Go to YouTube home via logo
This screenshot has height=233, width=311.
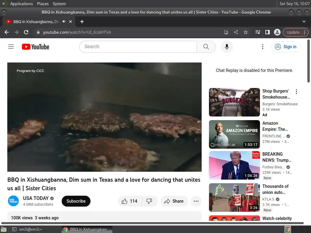36,47
